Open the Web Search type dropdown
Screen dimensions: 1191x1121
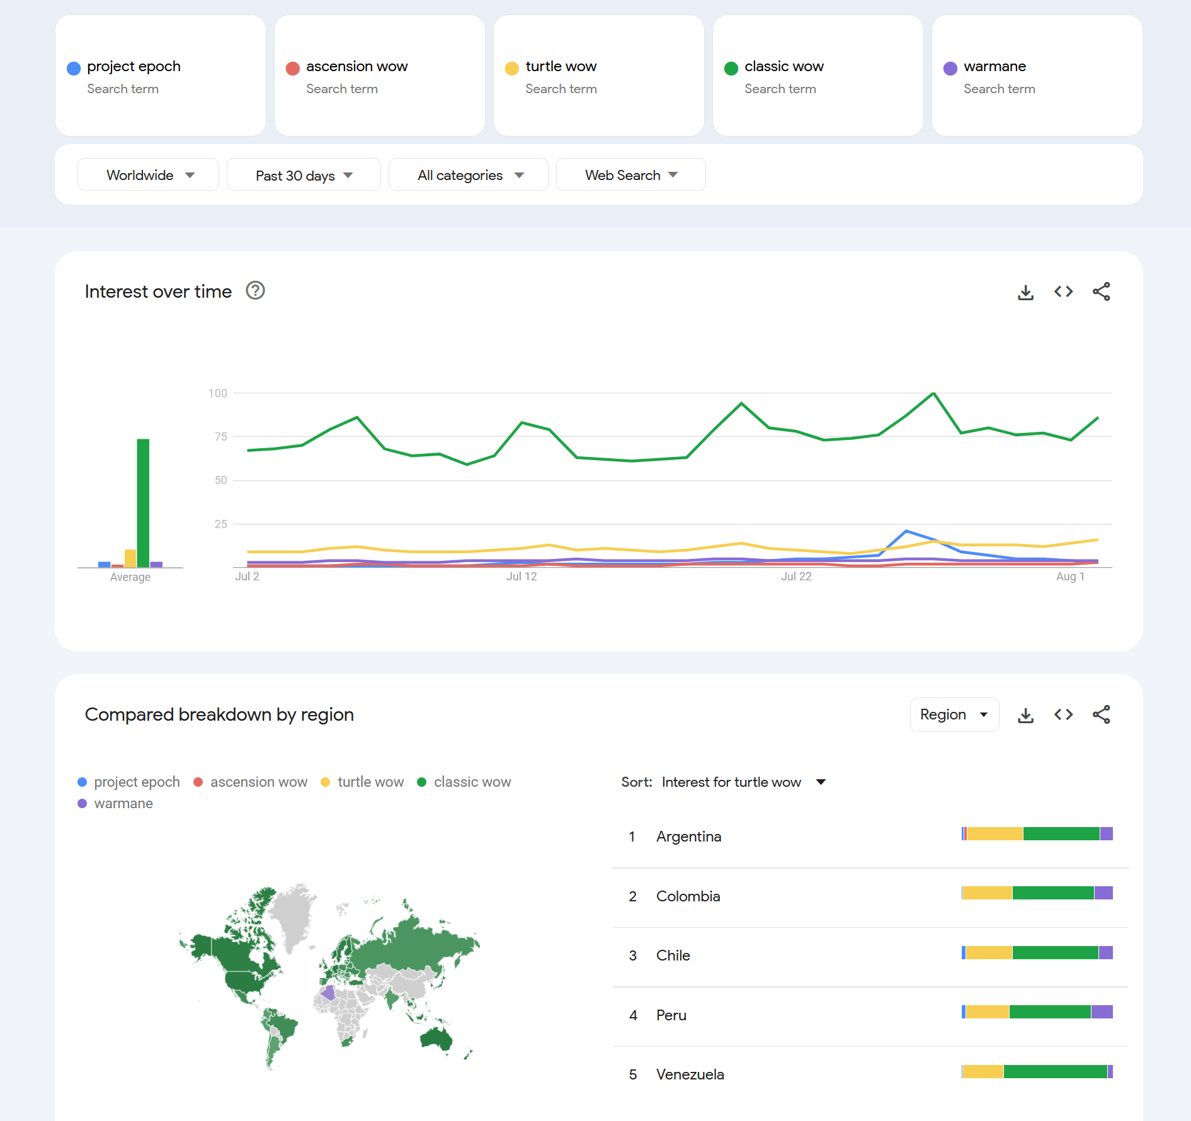pyautogui.click(x=631, y=174)
